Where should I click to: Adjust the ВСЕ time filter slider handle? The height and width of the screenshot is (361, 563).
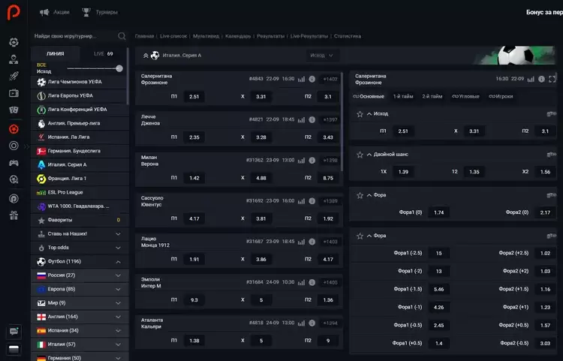tap(119, 68)
